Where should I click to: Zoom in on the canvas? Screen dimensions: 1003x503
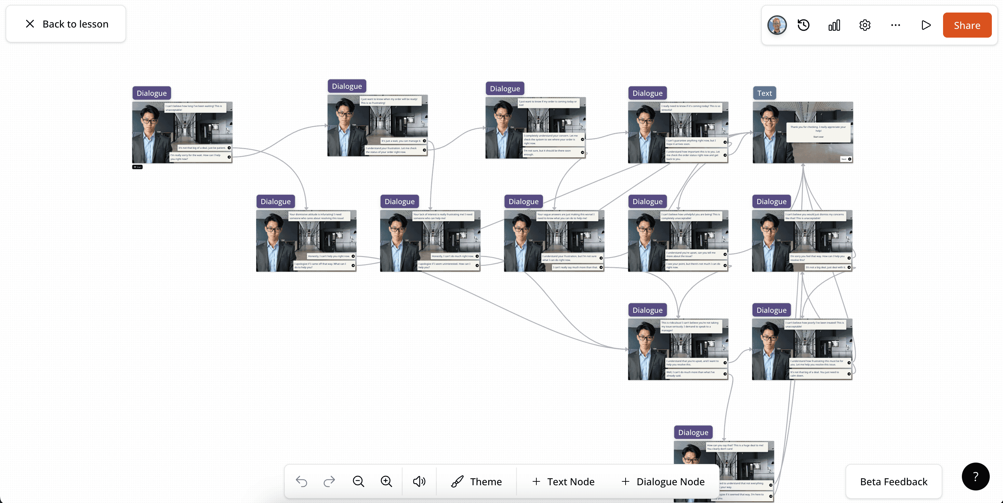coord(386,481)
